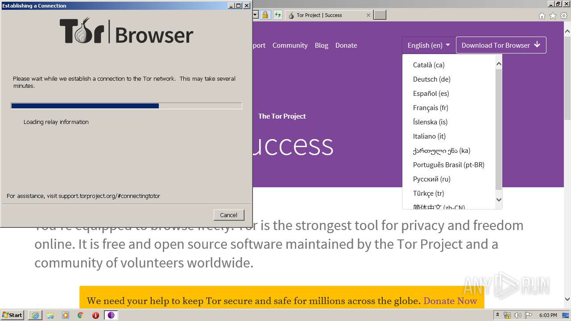Click page scrollbar up arrow
This screenshot has width=571, height=321.
[x=567, y=32]
